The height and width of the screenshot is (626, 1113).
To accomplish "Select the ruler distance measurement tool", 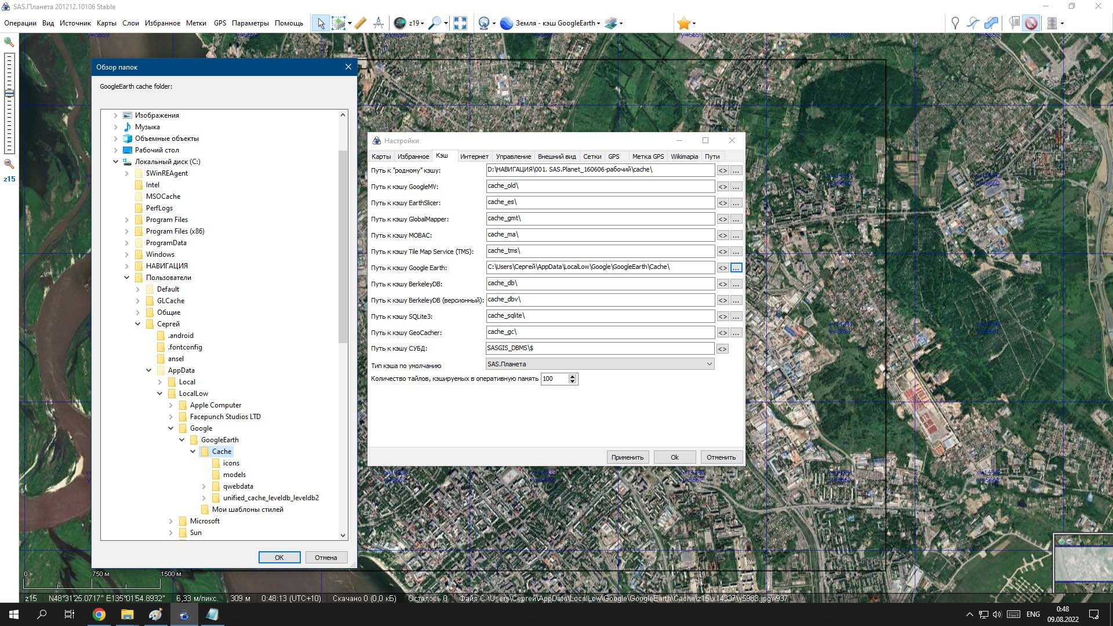I will click(360, 23).
